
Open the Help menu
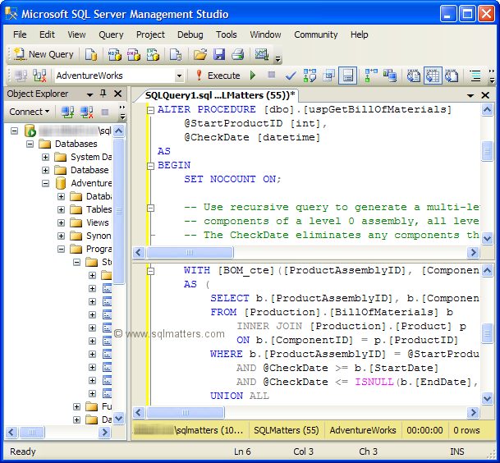point(359,34)
